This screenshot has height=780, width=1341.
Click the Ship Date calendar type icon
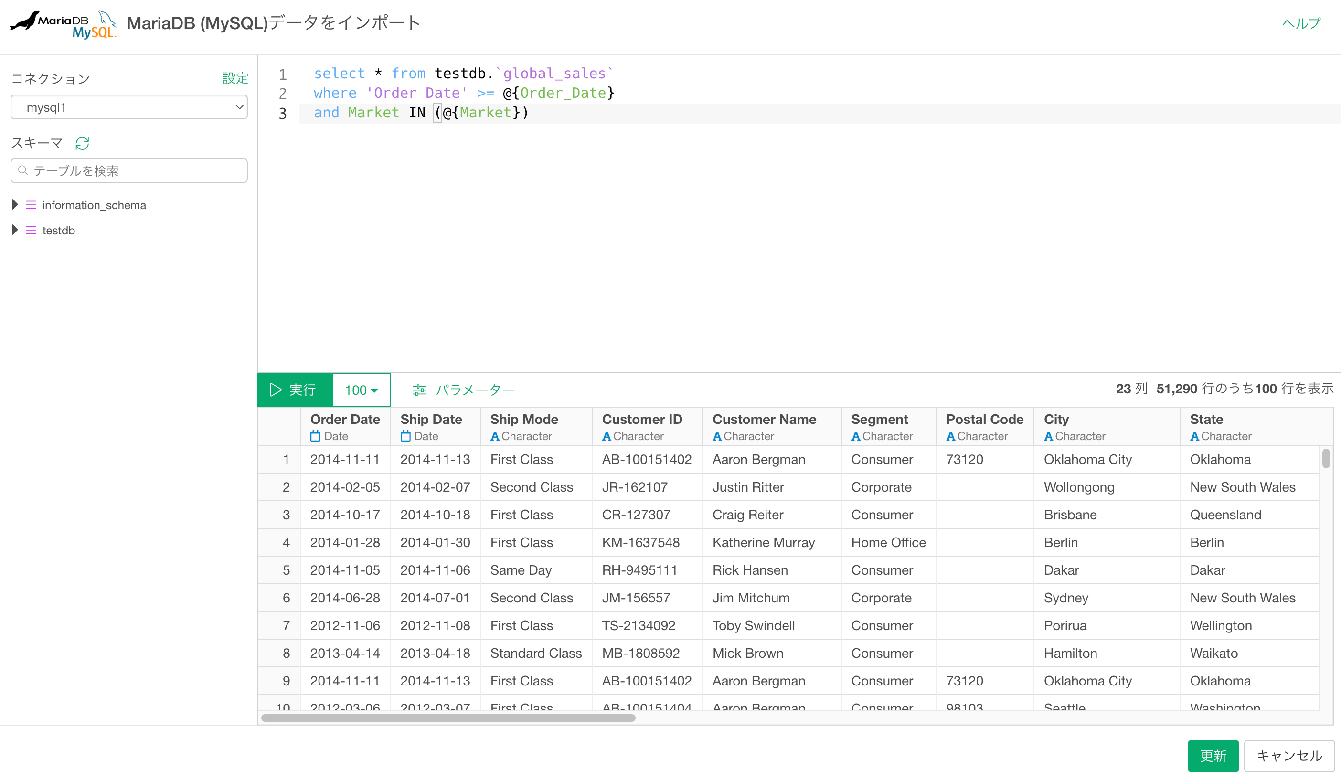(405, 436)
